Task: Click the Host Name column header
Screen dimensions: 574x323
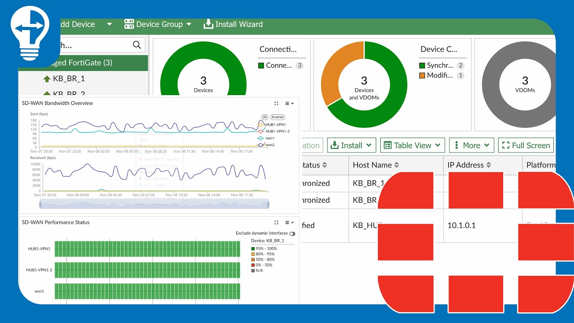Action: [x=372, y=165]
